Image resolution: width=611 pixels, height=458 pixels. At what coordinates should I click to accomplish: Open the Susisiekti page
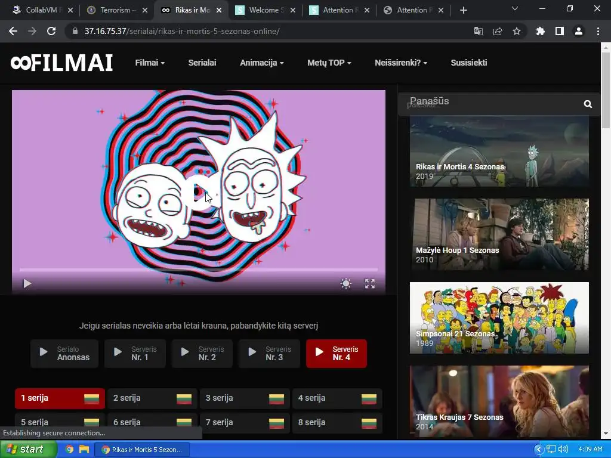pyautogui.click(x=469, y=63)
